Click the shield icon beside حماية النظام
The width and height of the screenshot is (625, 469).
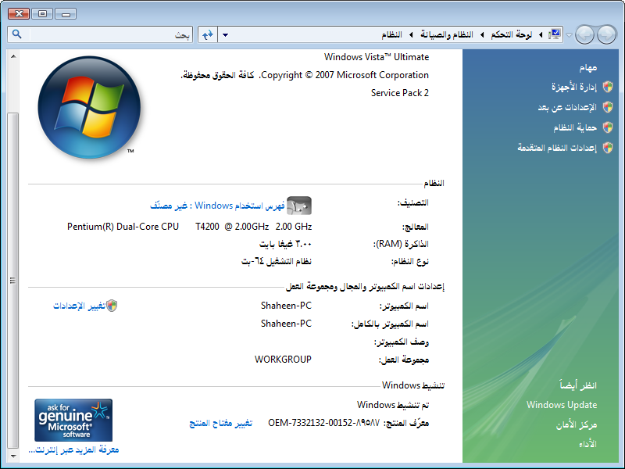pos(608,127)
